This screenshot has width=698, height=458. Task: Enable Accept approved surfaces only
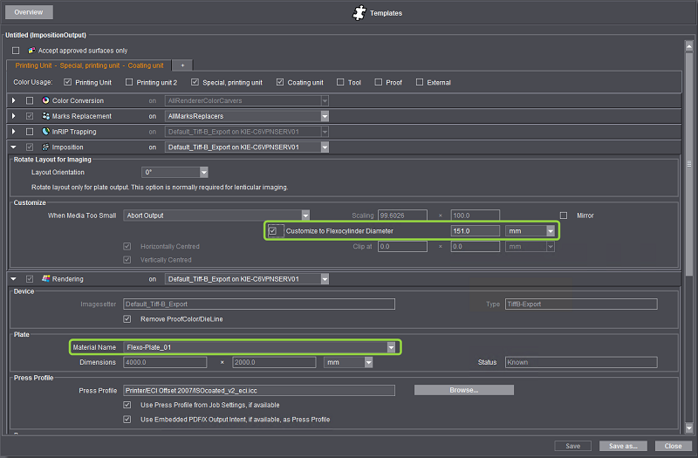[16, 51]
